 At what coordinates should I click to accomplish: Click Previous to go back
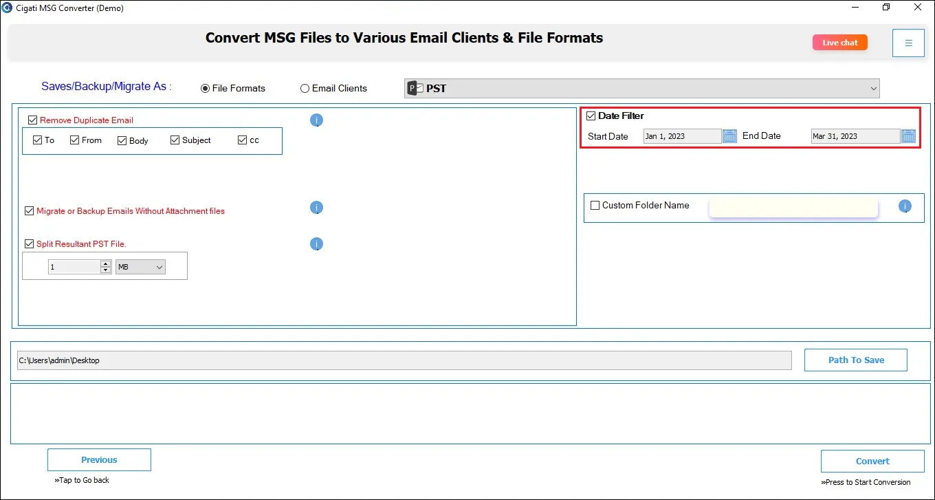pyautogui.click(x=99, y=460)
